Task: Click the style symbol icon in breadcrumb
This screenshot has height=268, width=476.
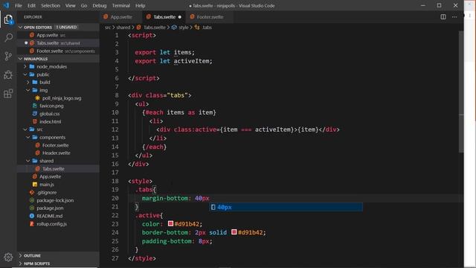Action: pyautogui.click(x=174, y=28)
